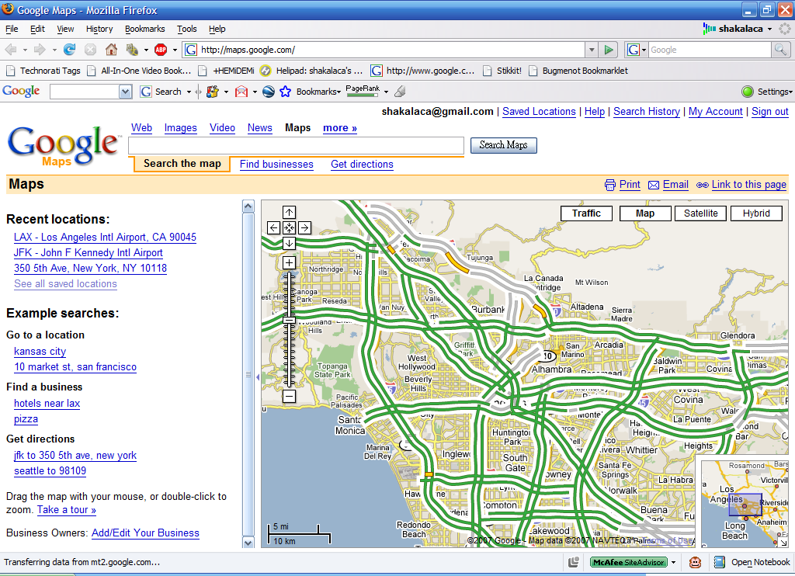The width and height of the screenshot is (795, 576).
Task: Toggle the Traffic overlay on the map
Action: point(586,213)
